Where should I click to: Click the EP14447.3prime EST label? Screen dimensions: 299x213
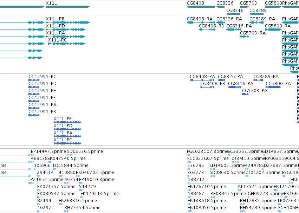[48, 151]
